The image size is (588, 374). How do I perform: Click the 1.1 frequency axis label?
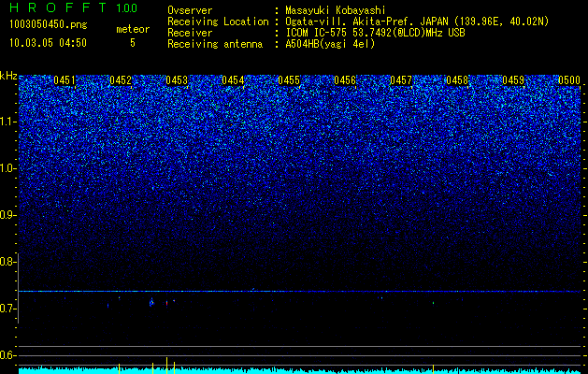[7, 122]
